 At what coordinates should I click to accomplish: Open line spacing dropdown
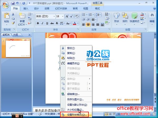click(98, 15)
